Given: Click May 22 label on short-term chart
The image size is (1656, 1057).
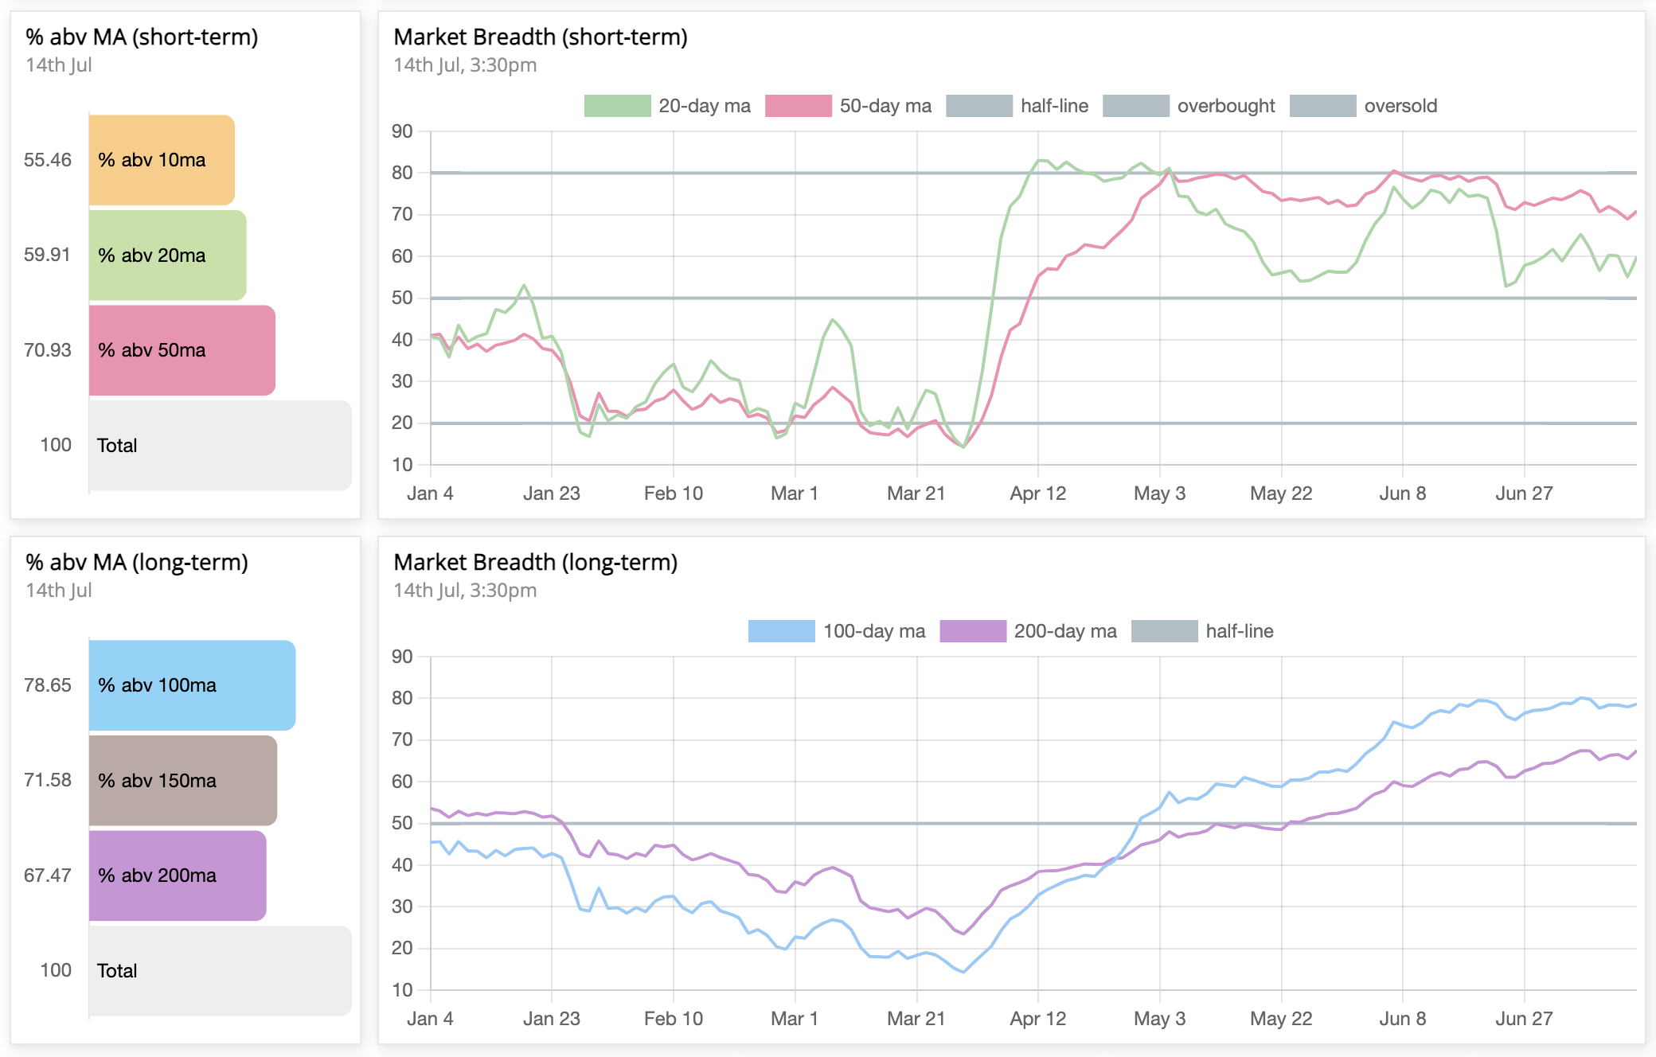Looking at the screenshot, I should coord(1281,493).
